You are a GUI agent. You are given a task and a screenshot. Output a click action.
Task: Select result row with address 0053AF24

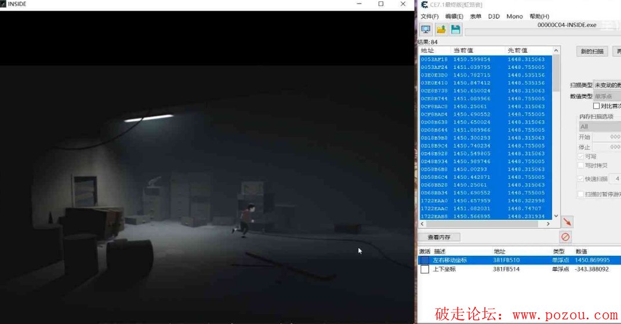click(x=485, y=67)
